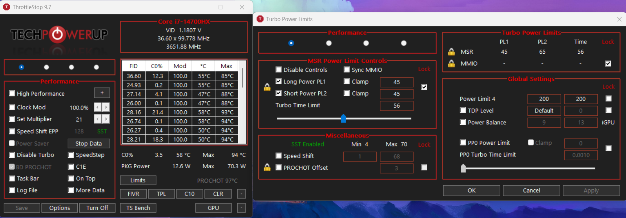Click the Stop Data button
The width and height of the screenshot is (626, 218).
(89, 144)
